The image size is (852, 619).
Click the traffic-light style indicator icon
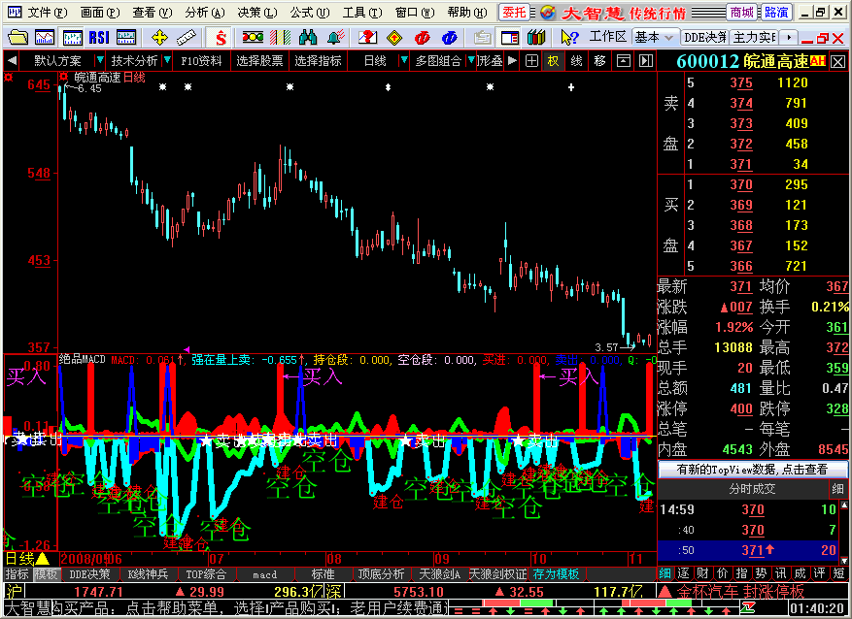[x=253, y=38]
